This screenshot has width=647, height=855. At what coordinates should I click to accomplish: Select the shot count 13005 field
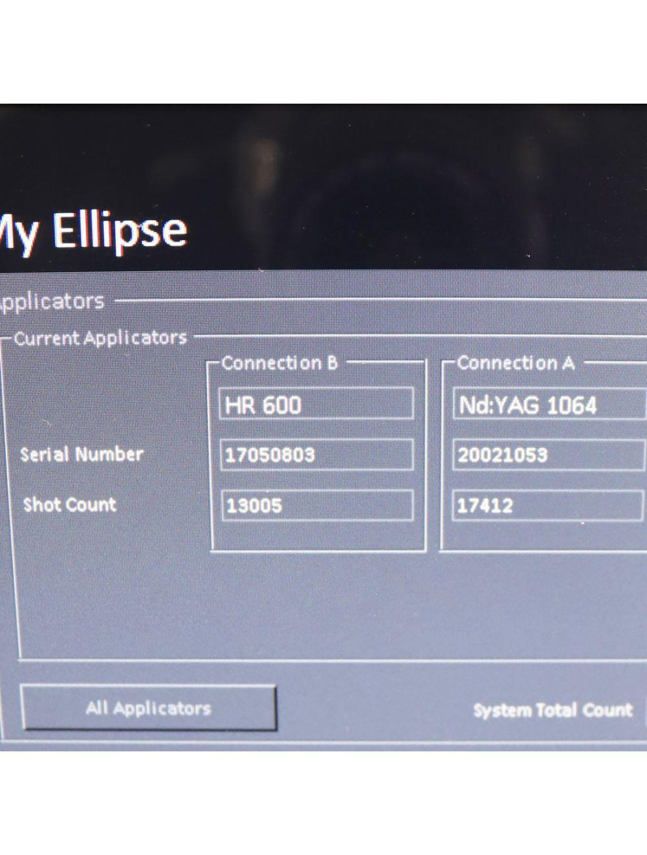(316, 506)
